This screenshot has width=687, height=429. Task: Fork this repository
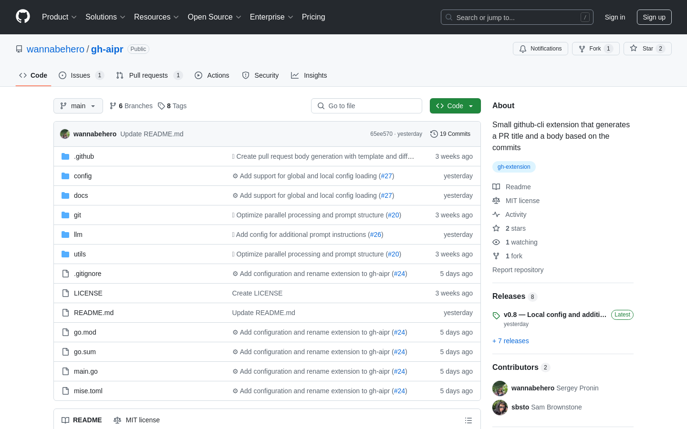click(595, 49)
